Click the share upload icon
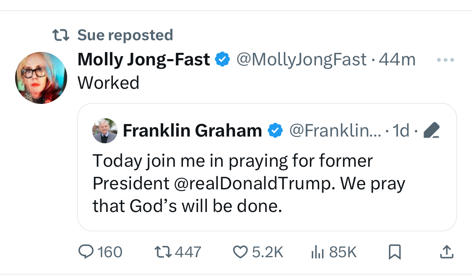This screenshot has height=279, width=472. pyautogui.click(x=446, y=252)
